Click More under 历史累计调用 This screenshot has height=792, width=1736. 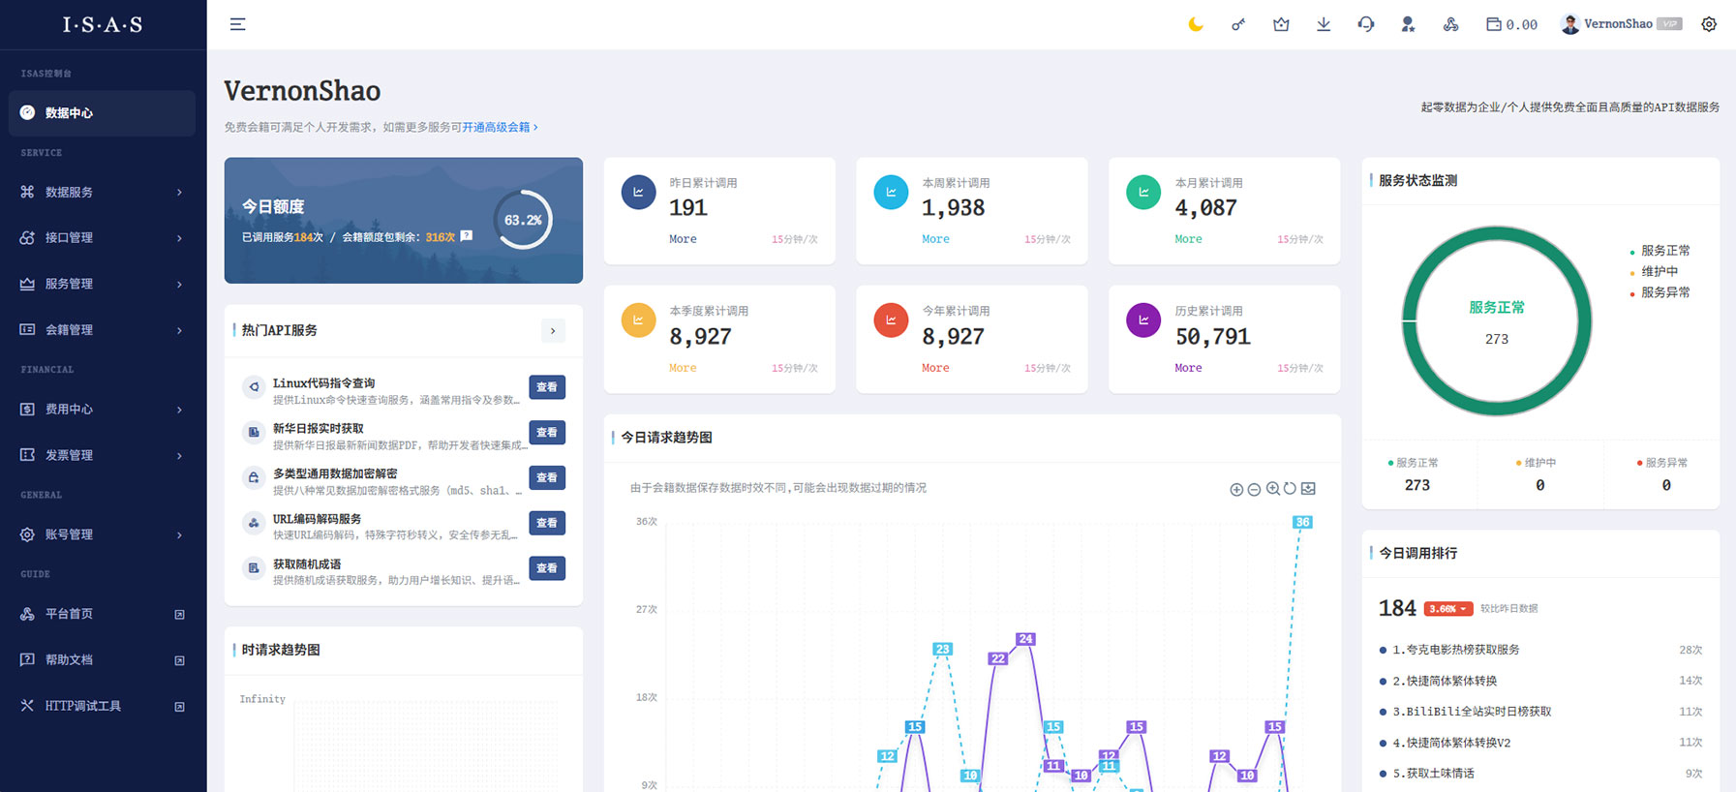tap(1188, 368)
